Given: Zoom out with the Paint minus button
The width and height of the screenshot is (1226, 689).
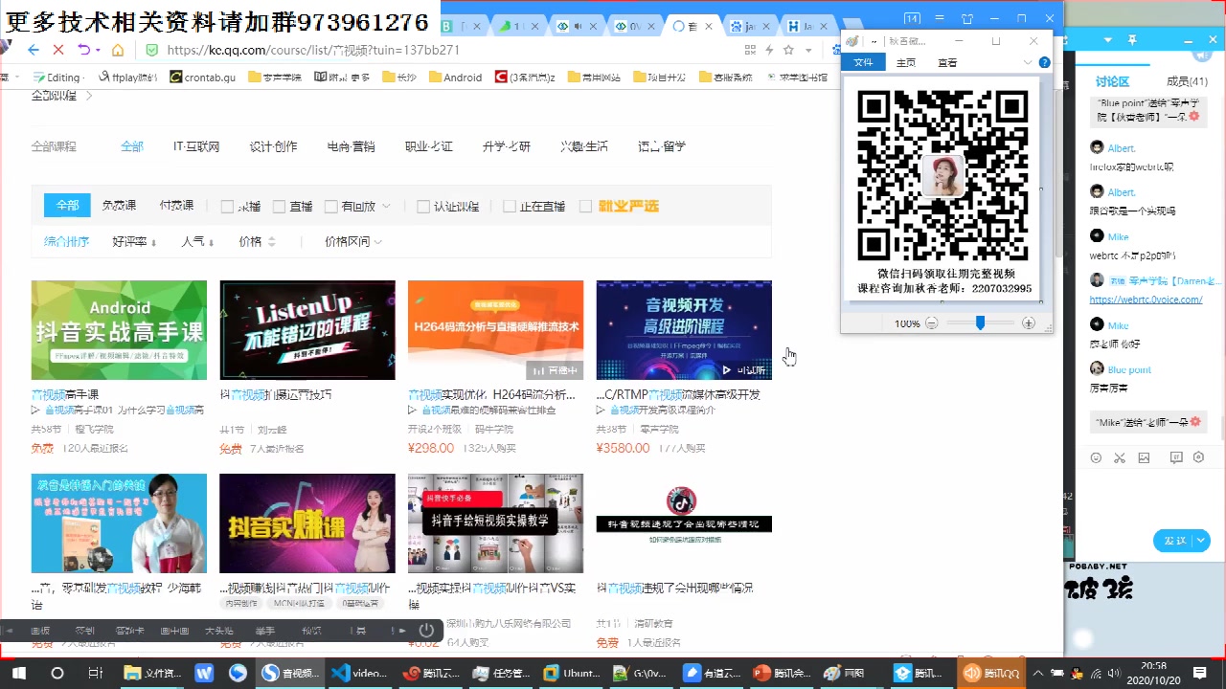Looking at the screenshot, I should (931, 323).
